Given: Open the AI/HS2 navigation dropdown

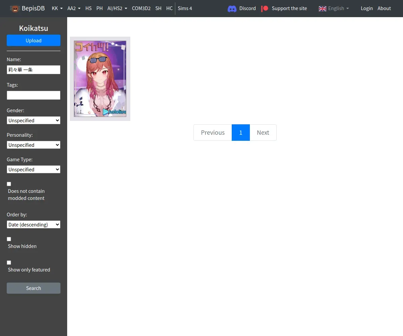Looking at the screenshot, I should tap(117, 8).
